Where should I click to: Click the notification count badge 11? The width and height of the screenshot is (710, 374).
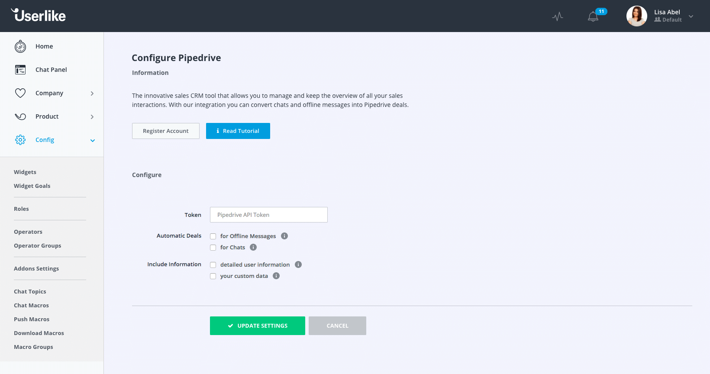pos(601,12)
